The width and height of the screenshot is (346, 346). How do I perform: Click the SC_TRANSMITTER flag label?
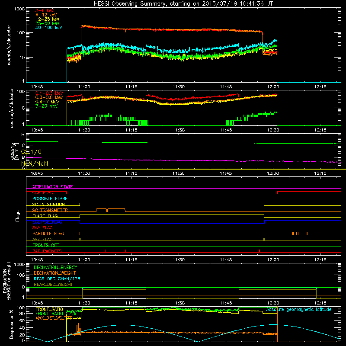click(50, 210)
